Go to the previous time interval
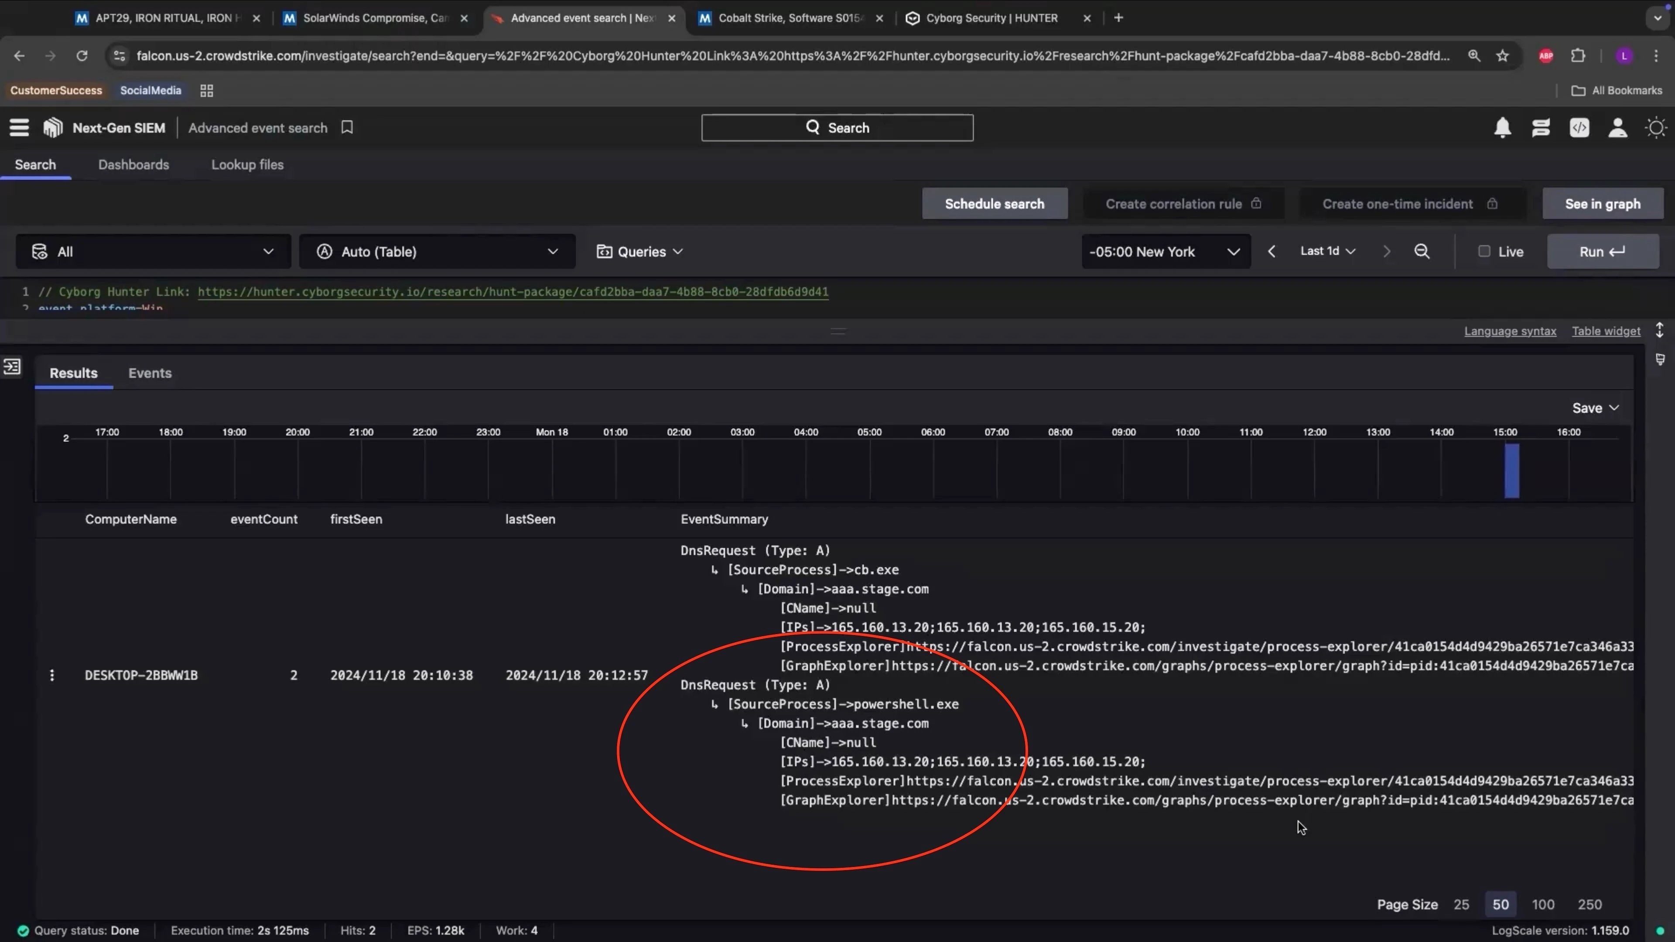 pos(1271,252)
